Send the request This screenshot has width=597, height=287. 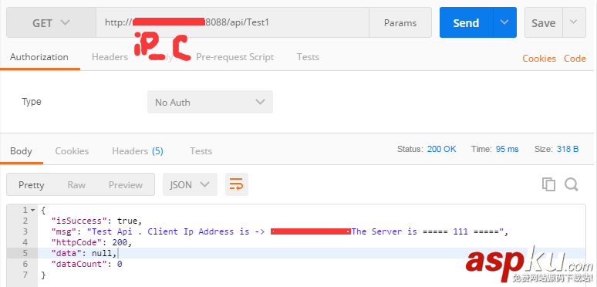[466, 22]
